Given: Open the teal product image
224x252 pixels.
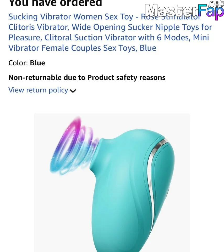Looking at the screenshot, I should point(112,183).
